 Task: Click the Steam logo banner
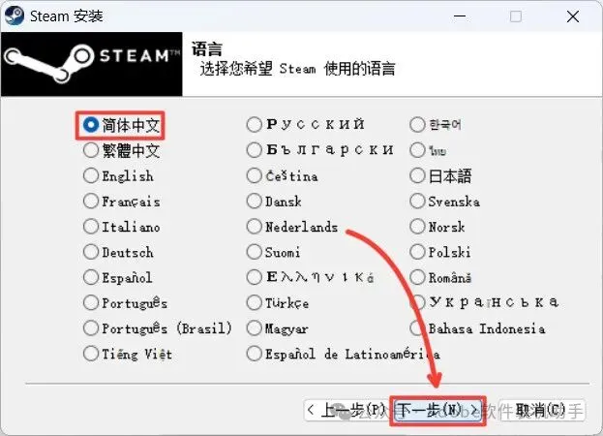pos(92,64)
